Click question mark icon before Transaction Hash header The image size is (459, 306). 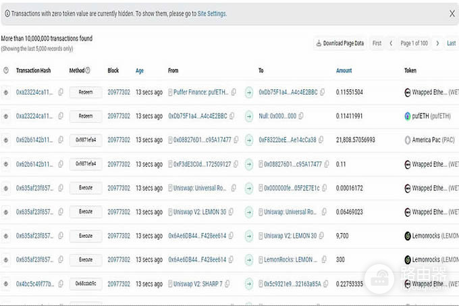coord(6,70)
